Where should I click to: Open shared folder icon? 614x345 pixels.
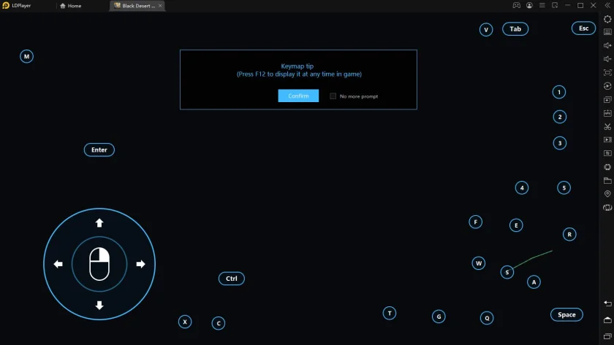(607, 180)
